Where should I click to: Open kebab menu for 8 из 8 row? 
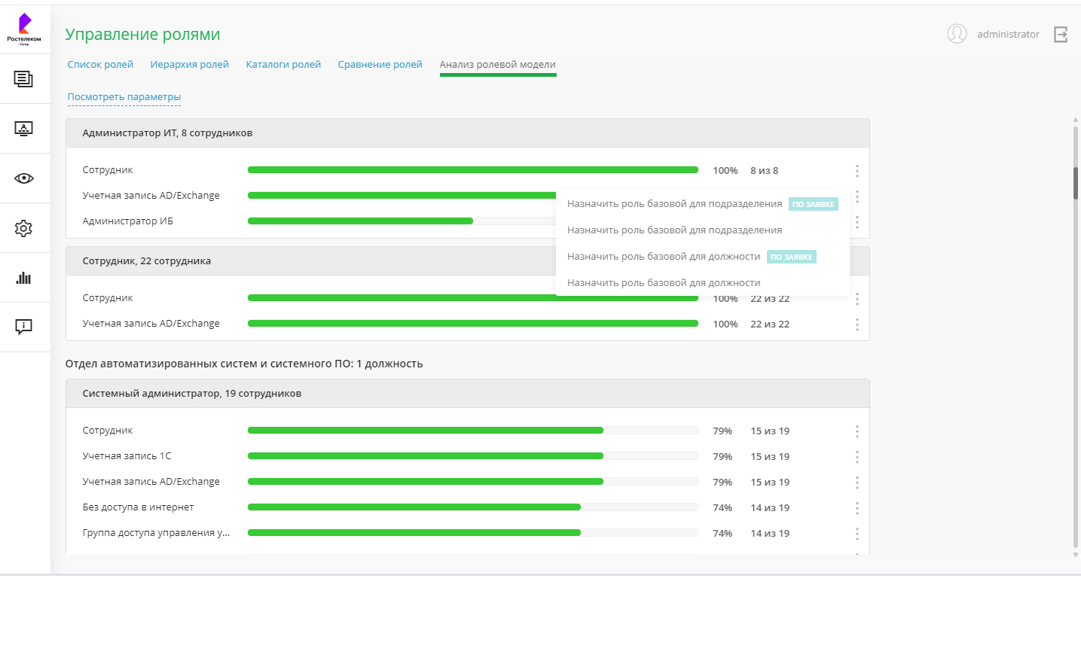857,171
